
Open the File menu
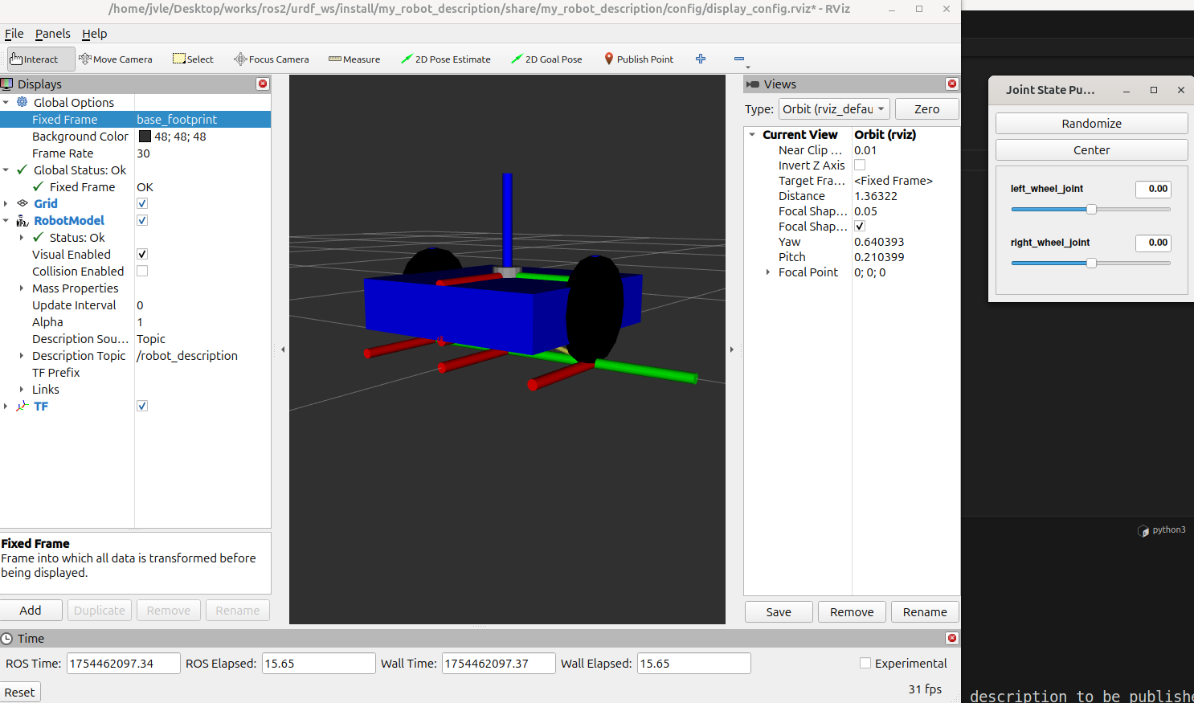tap(14, 34)
